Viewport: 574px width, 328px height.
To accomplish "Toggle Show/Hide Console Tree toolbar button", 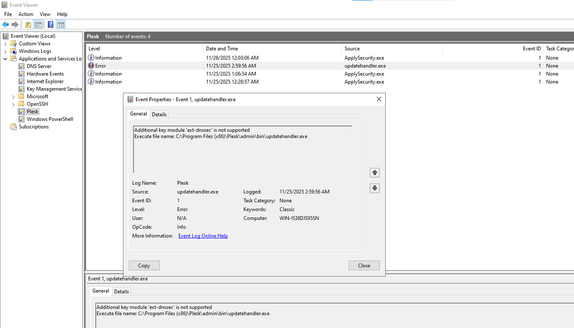I will [38, 25].
